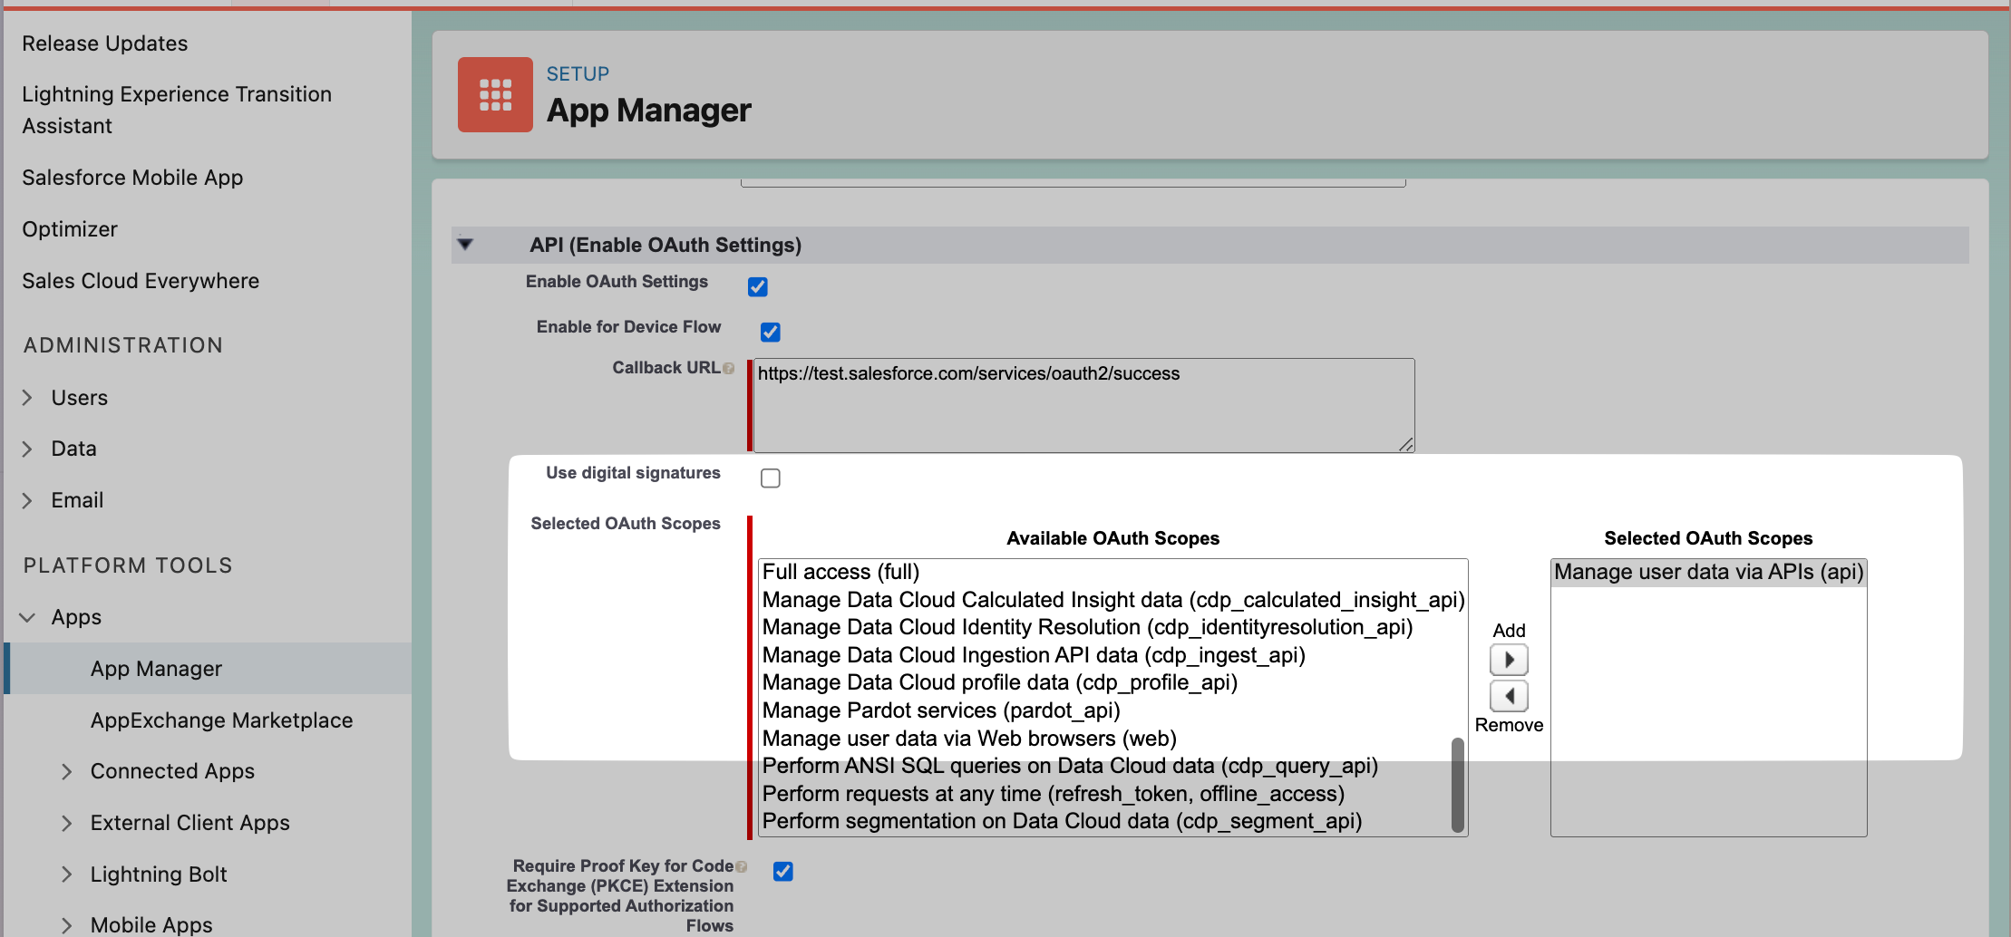Click the SETUP breadcrumb label
This screenshot has height=937, width=2011.
578,74
